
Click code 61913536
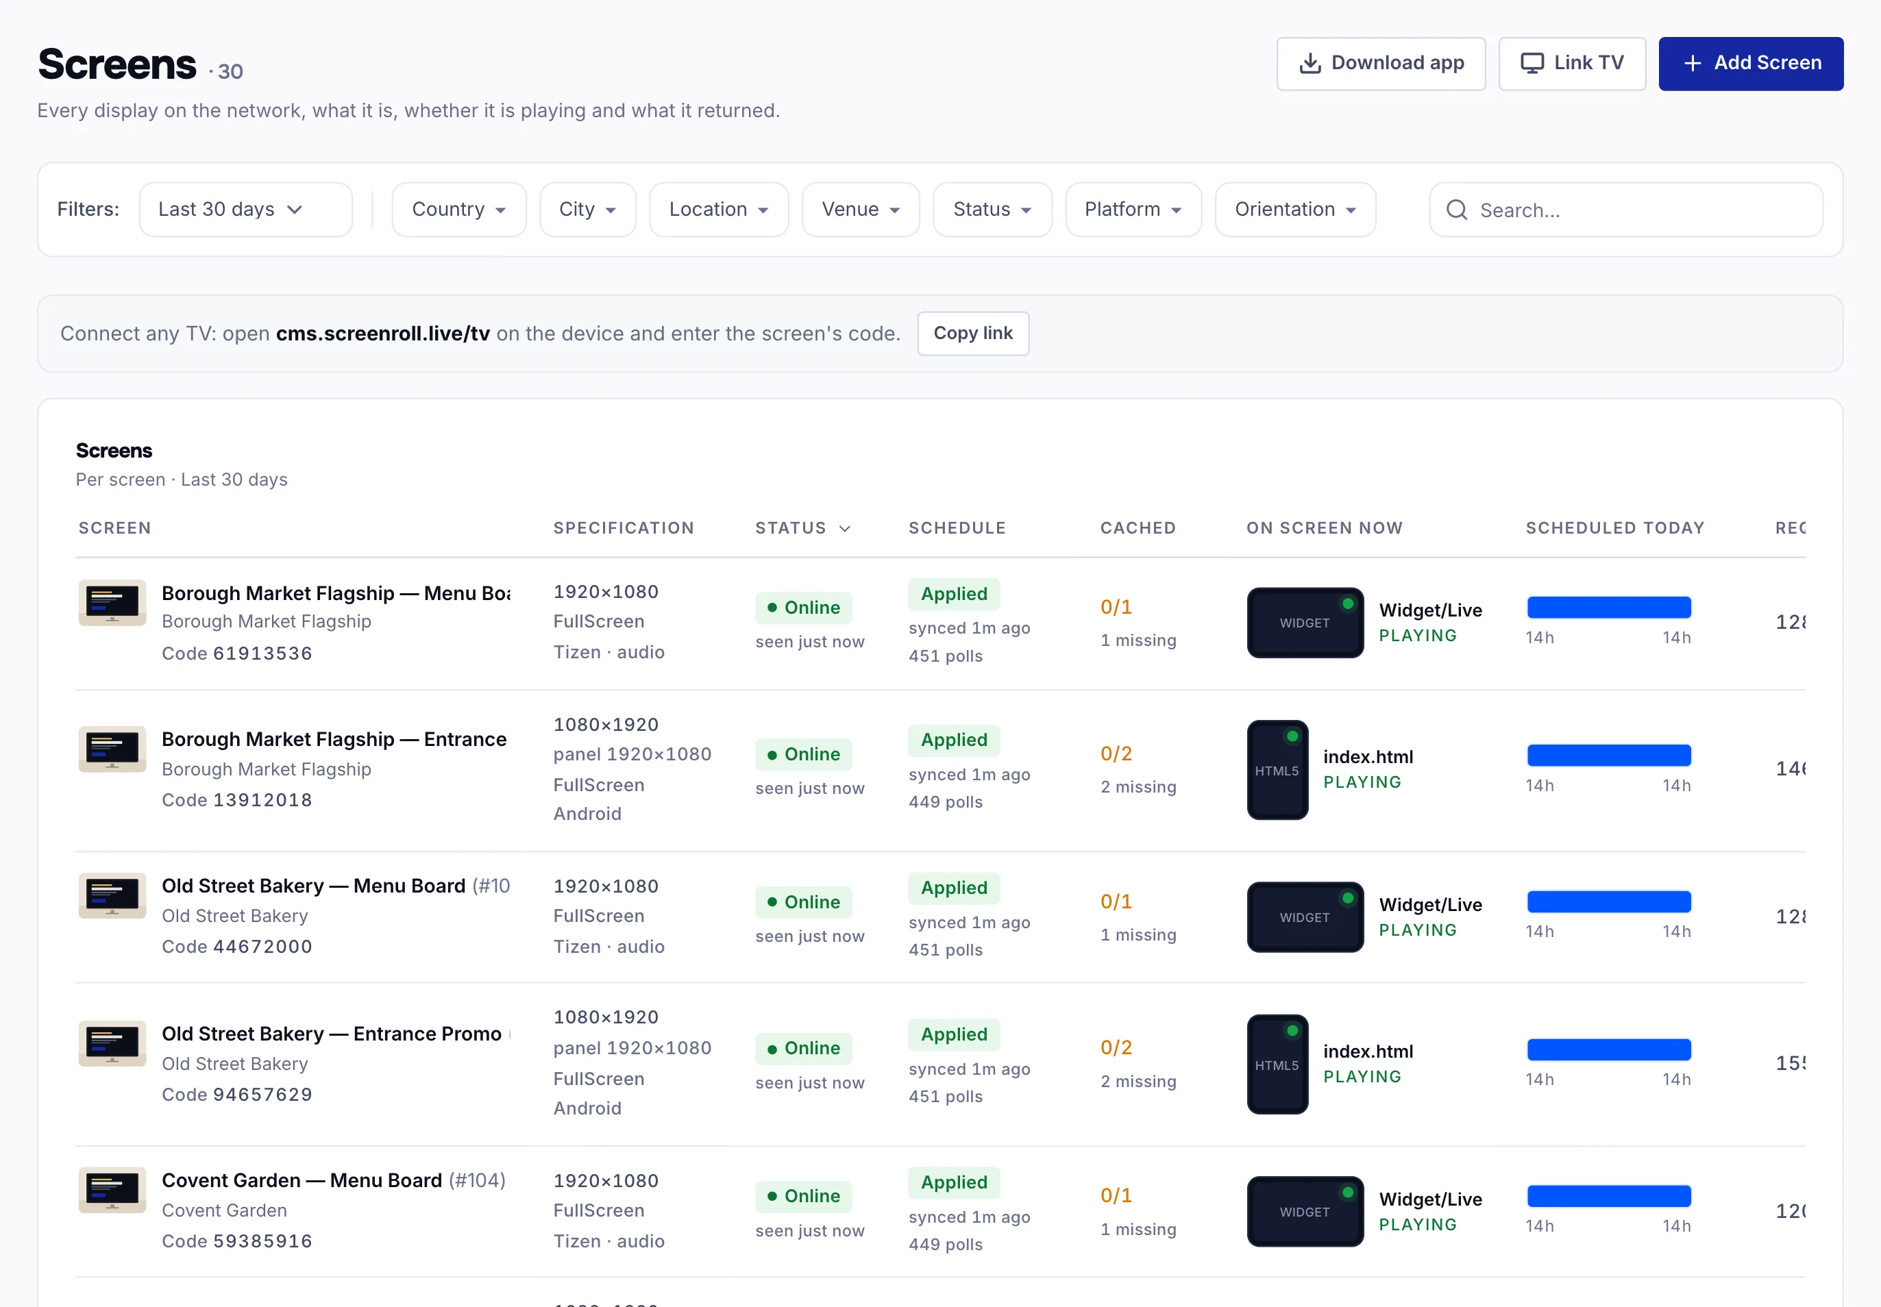point(262,653)
